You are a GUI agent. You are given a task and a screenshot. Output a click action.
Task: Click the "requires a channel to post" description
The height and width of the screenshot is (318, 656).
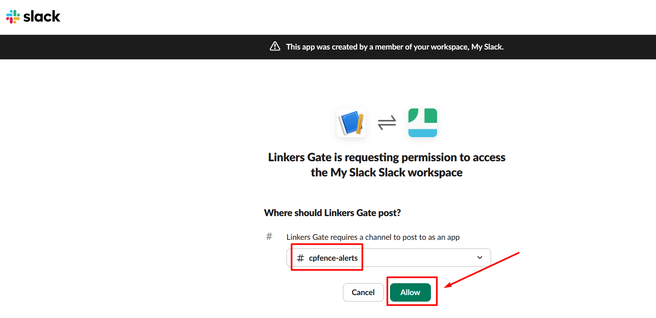[373, 237]
